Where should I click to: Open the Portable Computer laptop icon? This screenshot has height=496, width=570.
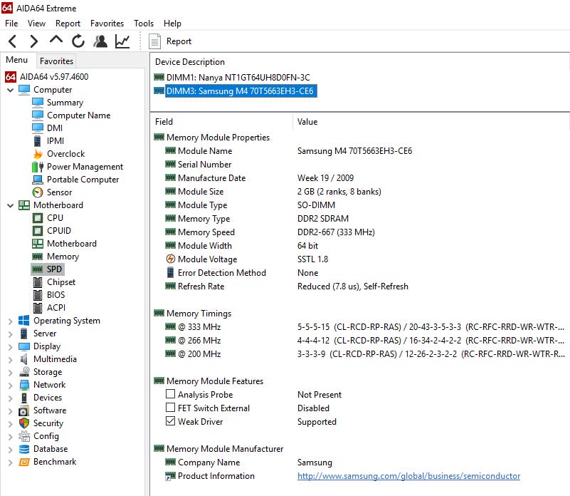[x=38, y=180]
